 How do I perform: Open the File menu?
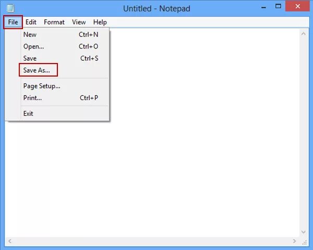13,22
